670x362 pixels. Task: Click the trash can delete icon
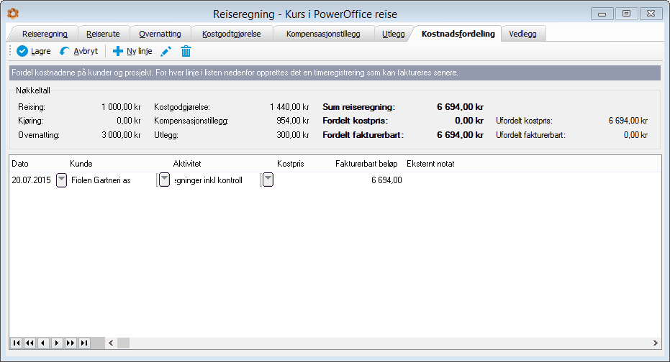186,51
